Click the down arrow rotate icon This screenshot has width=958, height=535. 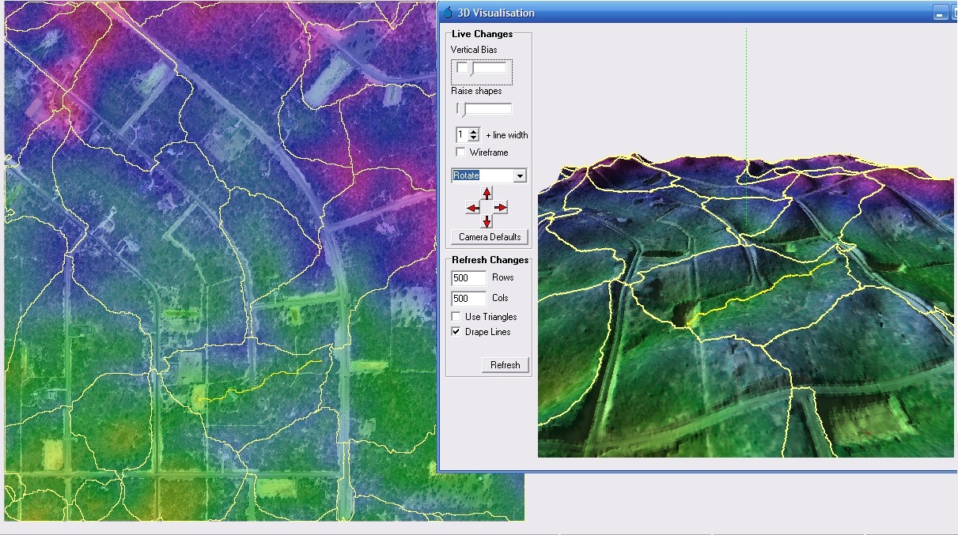click(x=487, y=221)
